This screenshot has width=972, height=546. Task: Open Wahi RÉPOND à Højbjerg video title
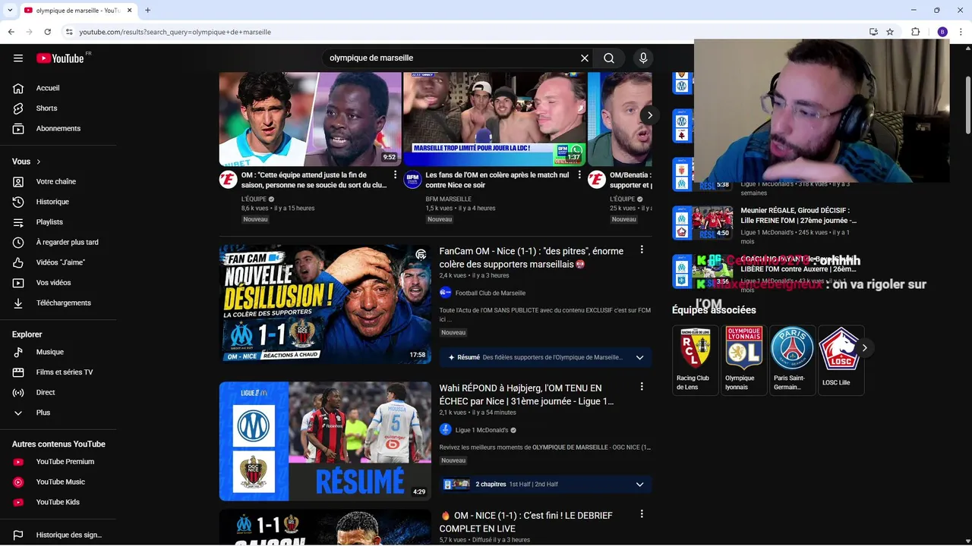(x=526, y=394)
